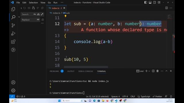184x103 pixels.
Task: Toggle Panel layout icon in title bar
Action: [150, 3]
